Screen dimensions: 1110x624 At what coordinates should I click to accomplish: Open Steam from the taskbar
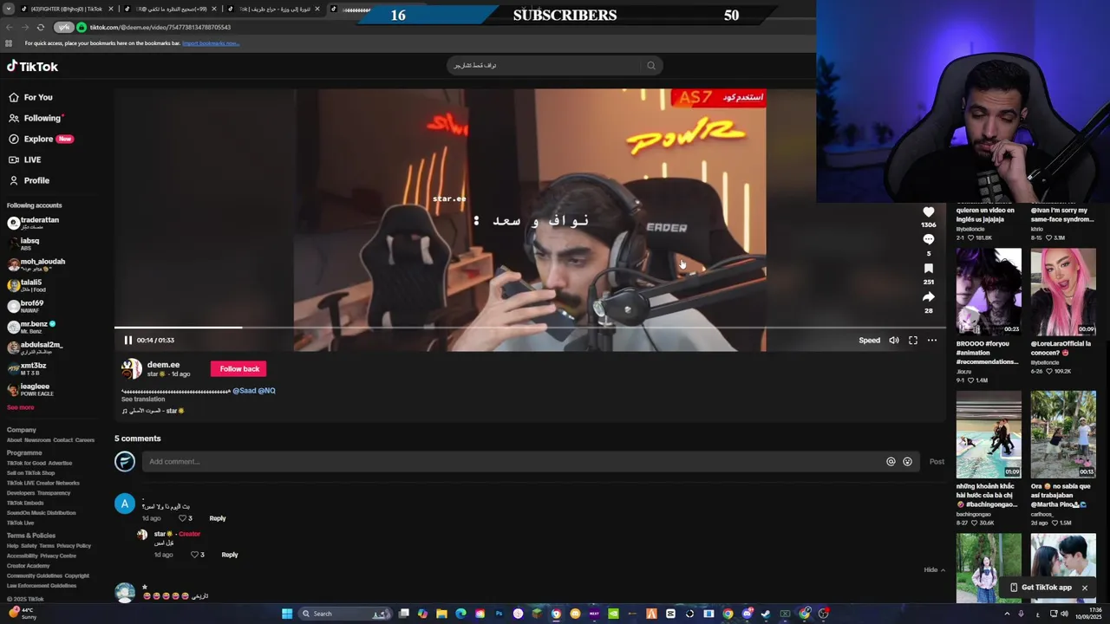pyautogui.click(x=766, y=614)
